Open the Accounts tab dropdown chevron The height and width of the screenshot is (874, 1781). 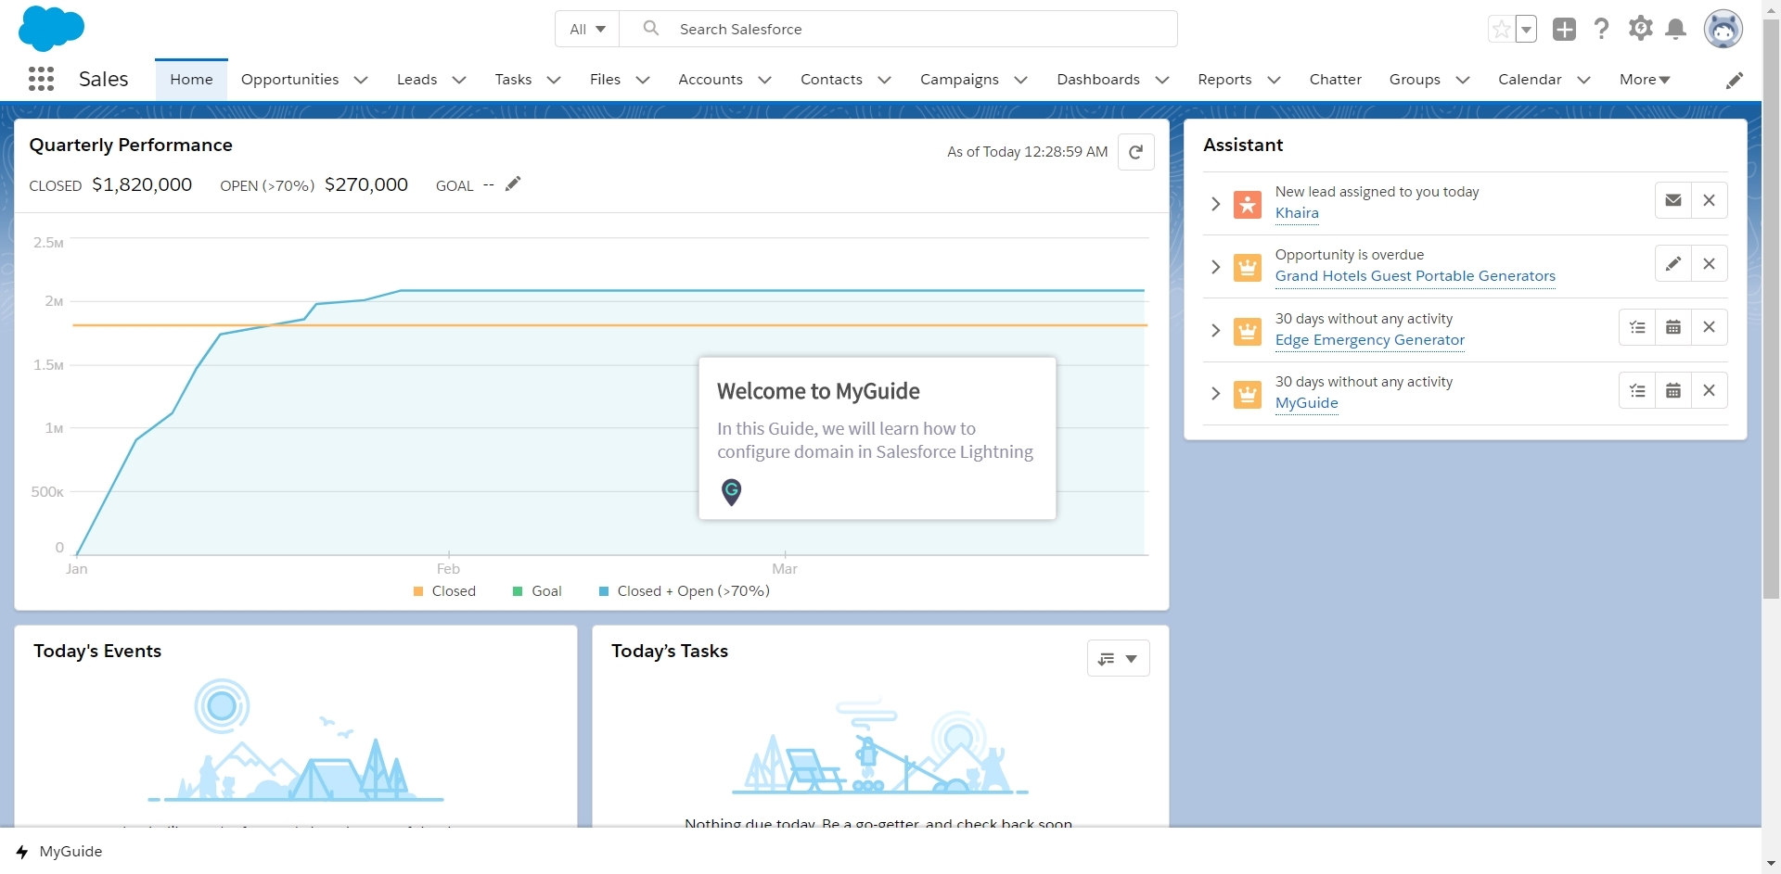click(x=764, y=80)
